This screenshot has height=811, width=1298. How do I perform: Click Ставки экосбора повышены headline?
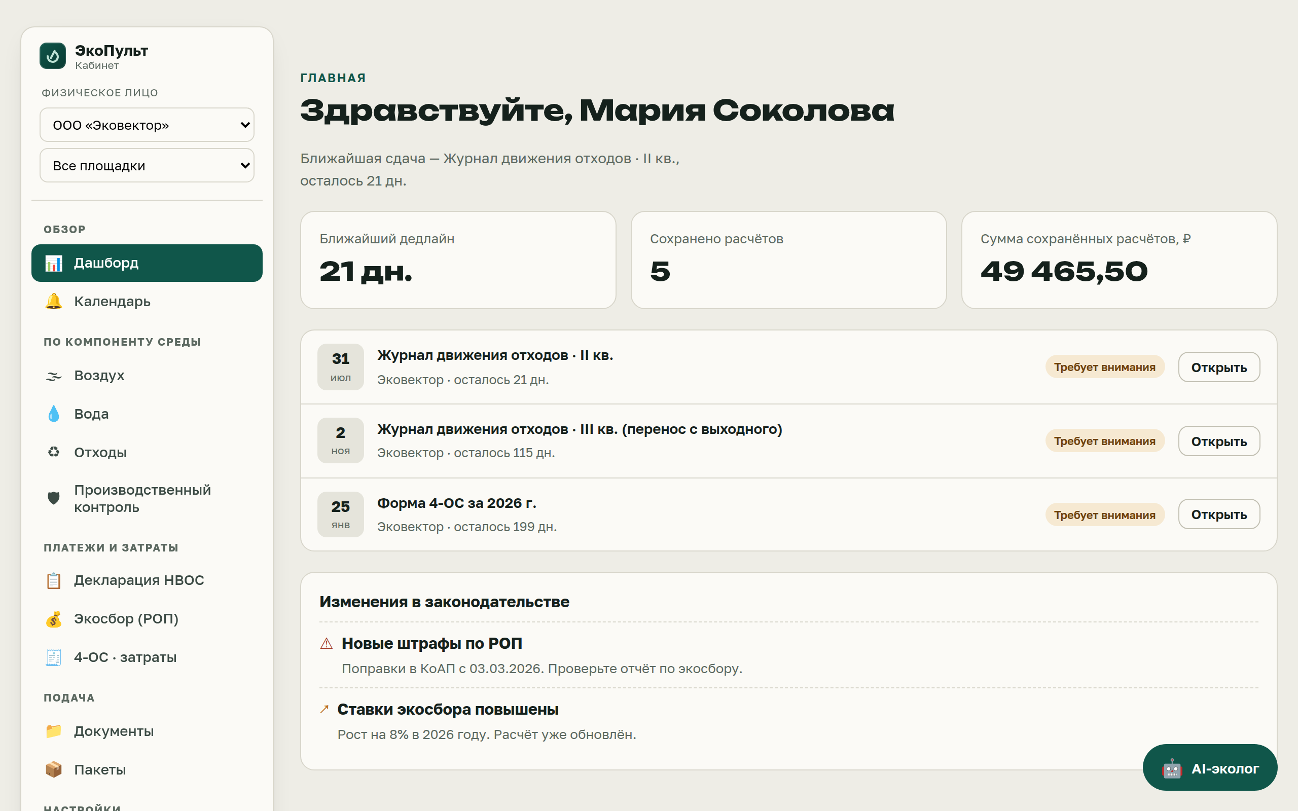[x=448, y=710]
